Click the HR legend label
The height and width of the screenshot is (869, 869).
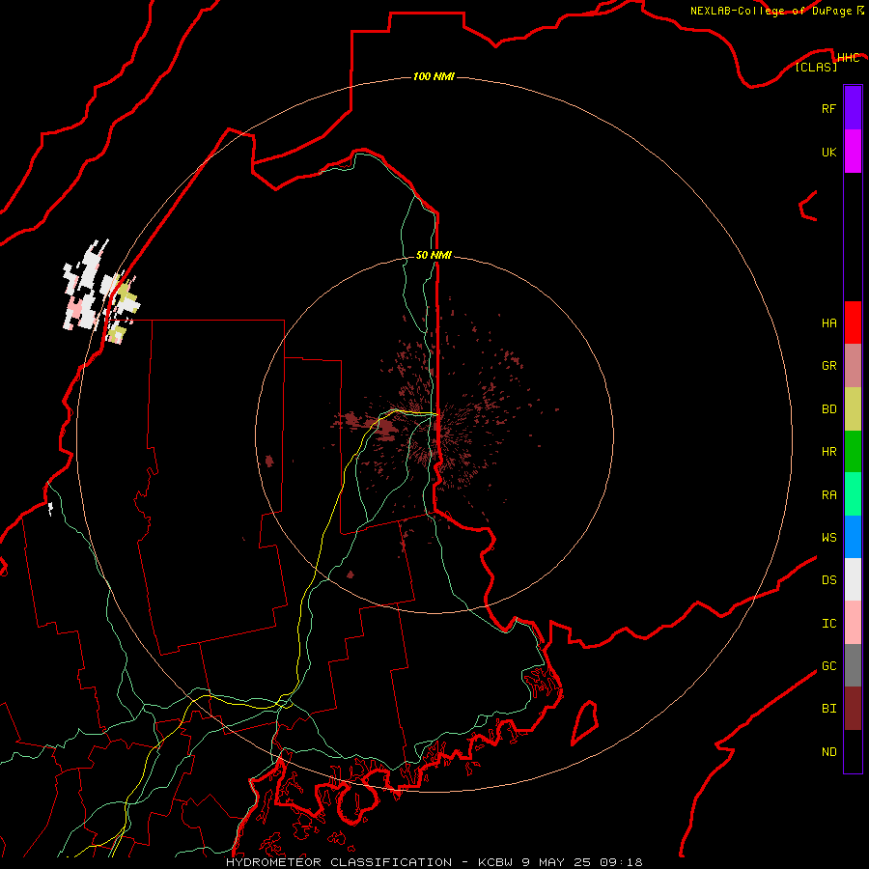[x=828, y=452]
